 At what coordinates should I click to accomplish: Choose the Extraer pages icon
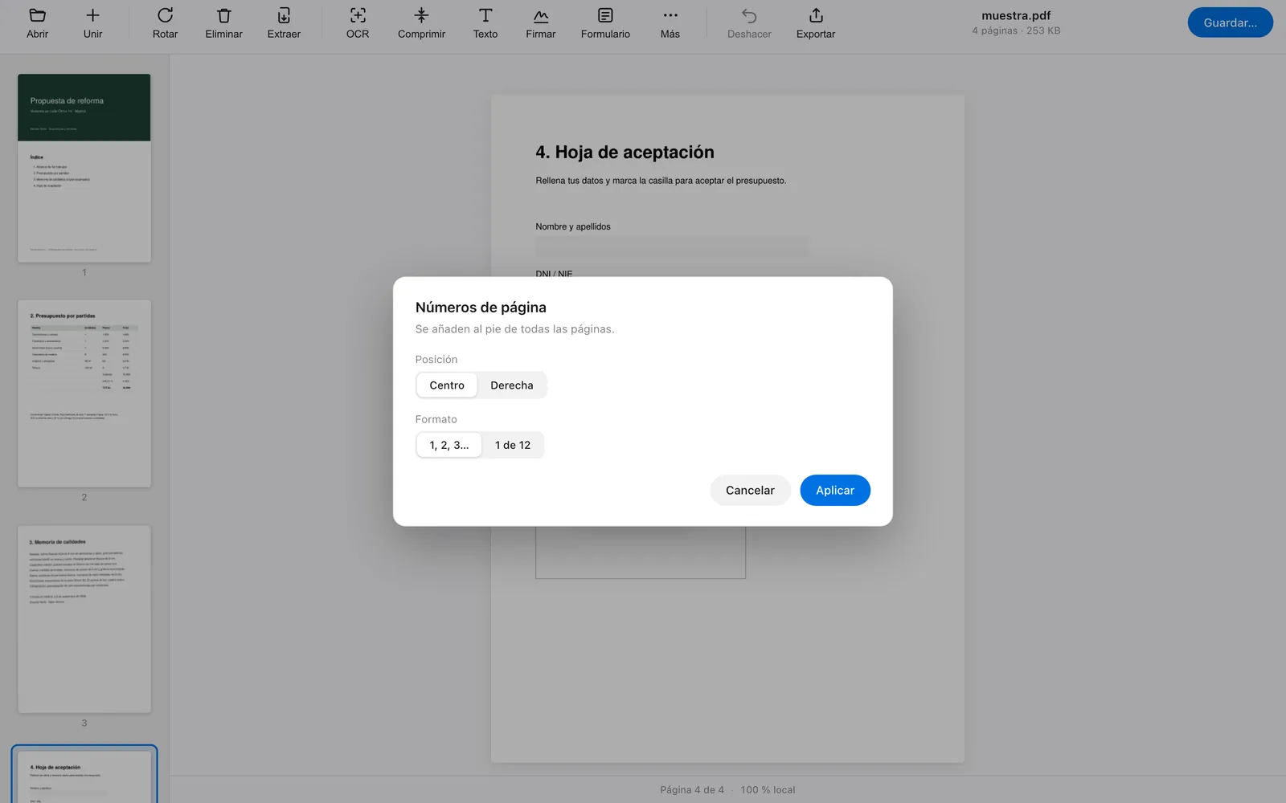tap(284, 23)
